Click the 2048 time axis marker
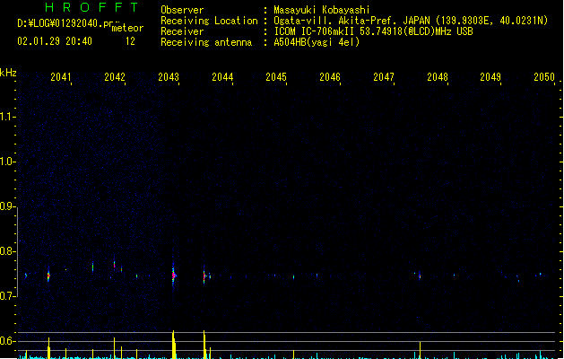The image size is (564, 359). click(x=438, y=76)
